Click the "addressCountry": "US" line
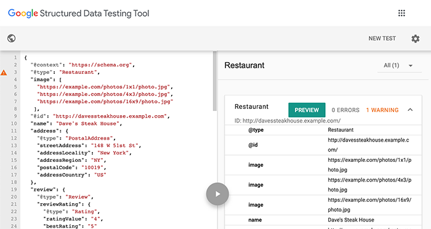 [x=71, y=175]
